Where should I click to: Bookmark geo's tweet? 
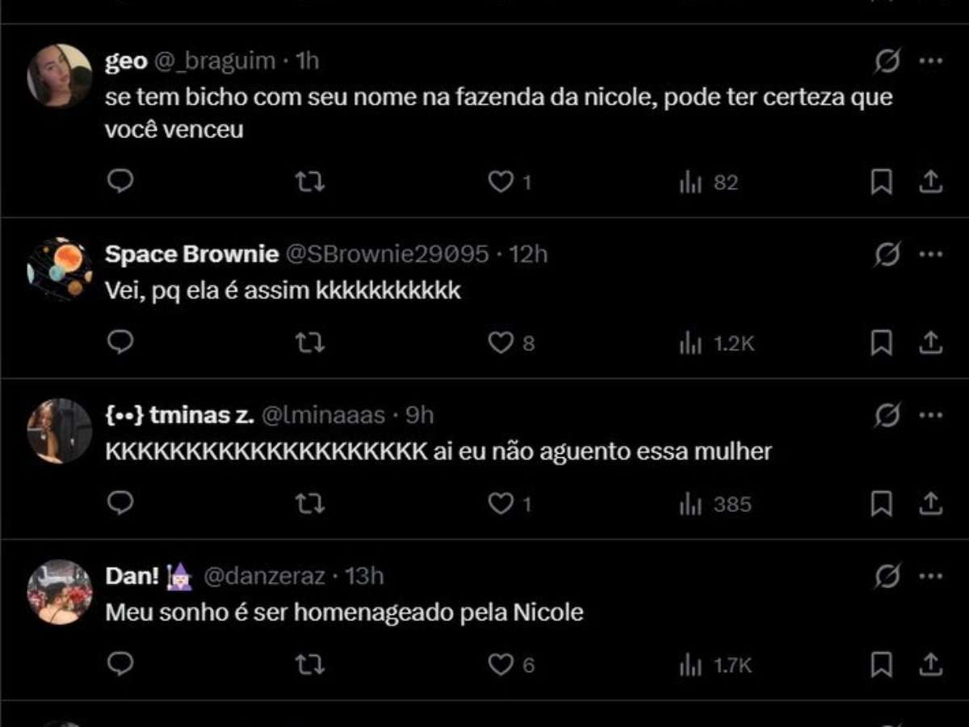pos(881,182)
